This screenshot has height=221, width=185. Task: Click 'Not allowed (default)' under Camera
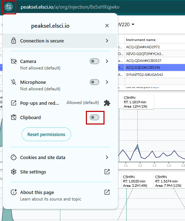[x=40, y=68]
